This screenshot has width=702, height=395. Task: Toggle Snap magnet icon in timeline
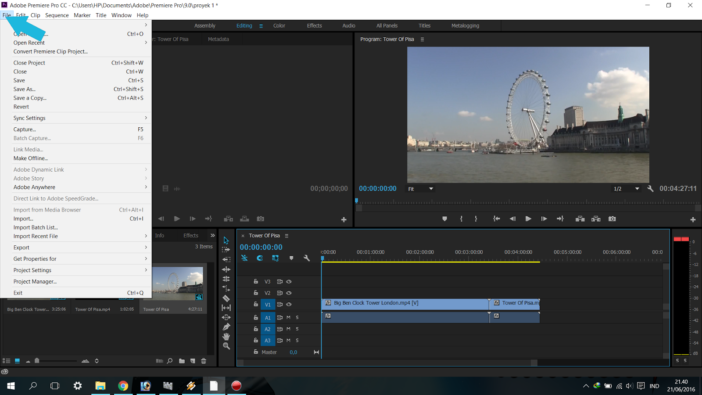click(260, 258)
